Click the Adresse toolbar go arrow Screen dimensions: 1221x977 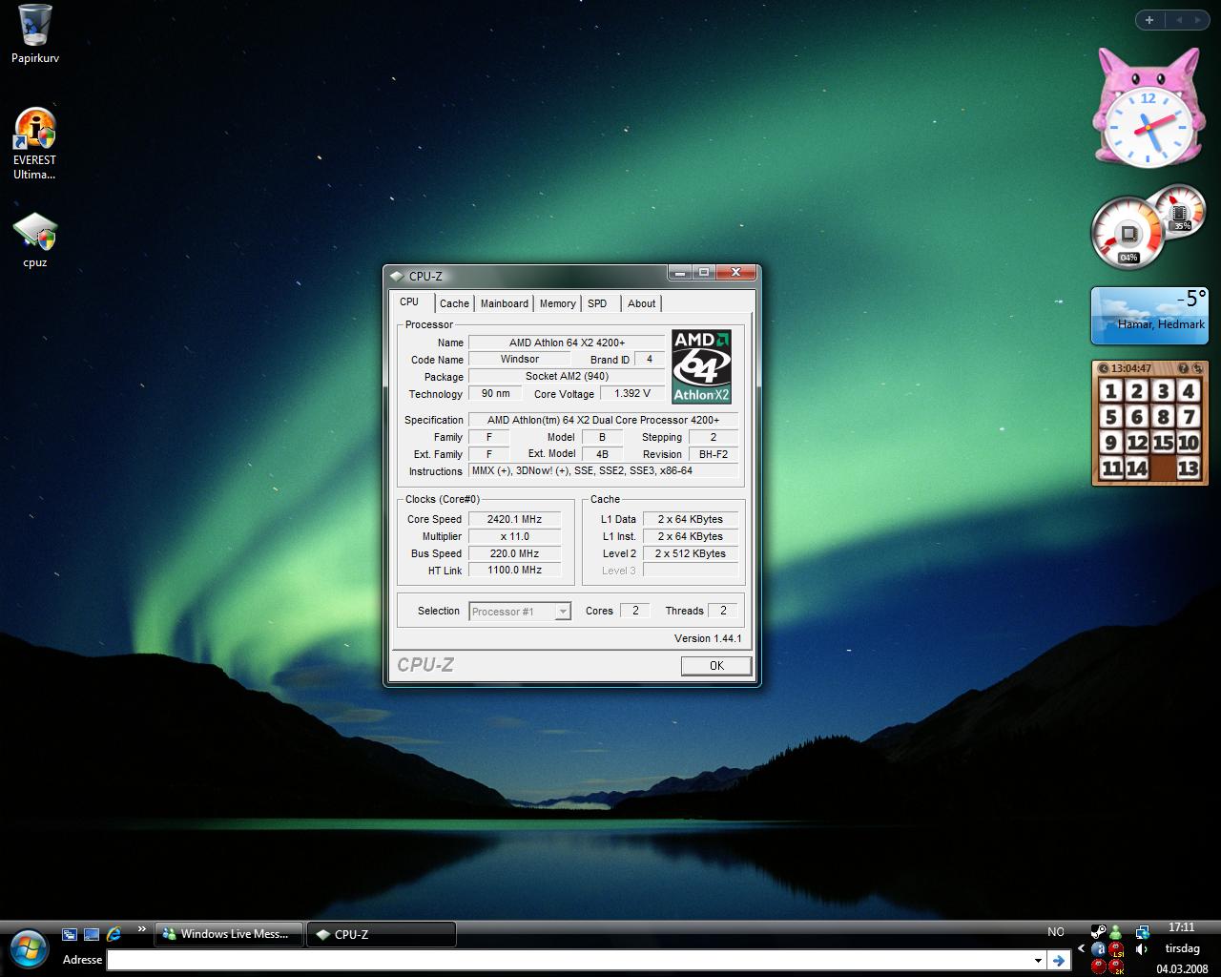pyautogui.click(x=1058, y=960)
